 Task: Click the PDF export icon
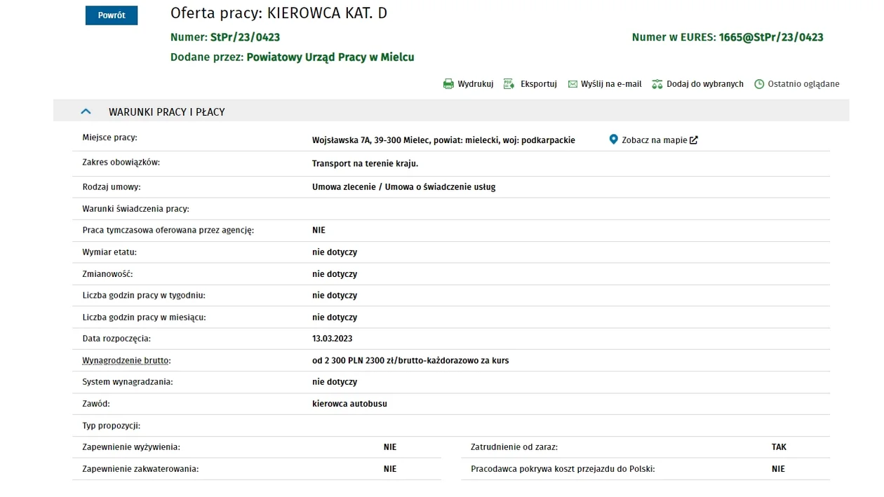(x=509, y=84)
